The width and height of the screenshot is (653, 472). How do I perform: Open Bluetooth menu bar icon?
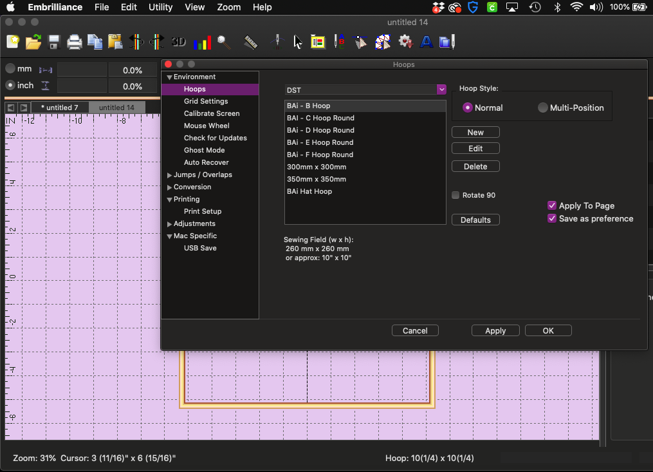[557, 7]
